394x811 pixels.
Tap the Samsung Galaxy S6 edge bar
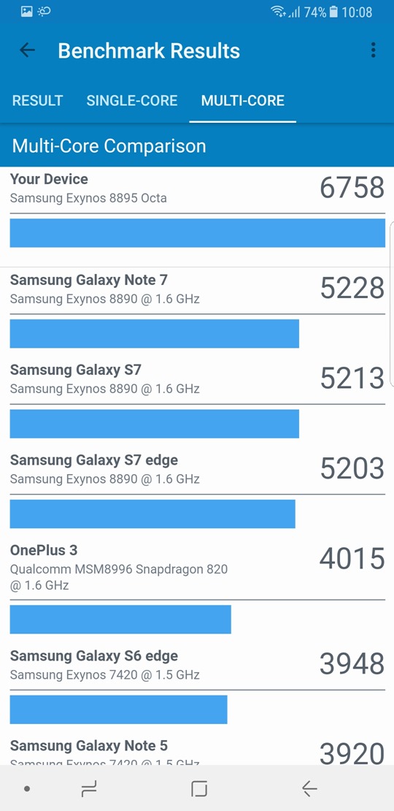119,709
